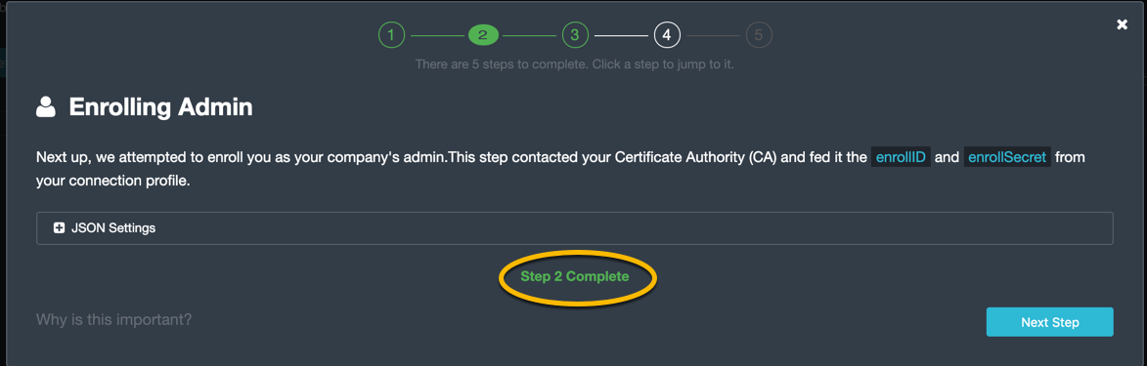Click the JSON Settings label
The width and height of the screenshot is (1147, 366).
point(113,228)
